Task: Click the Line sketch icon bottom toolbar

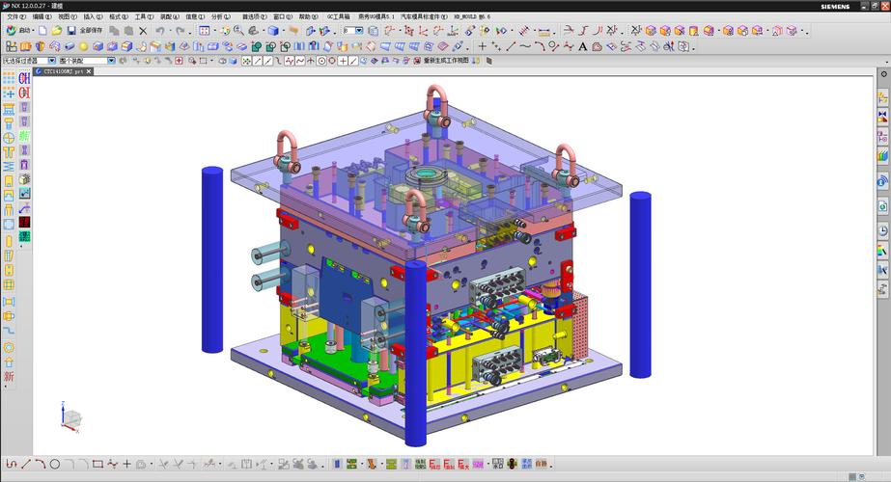Action: [x=25, y=465]
